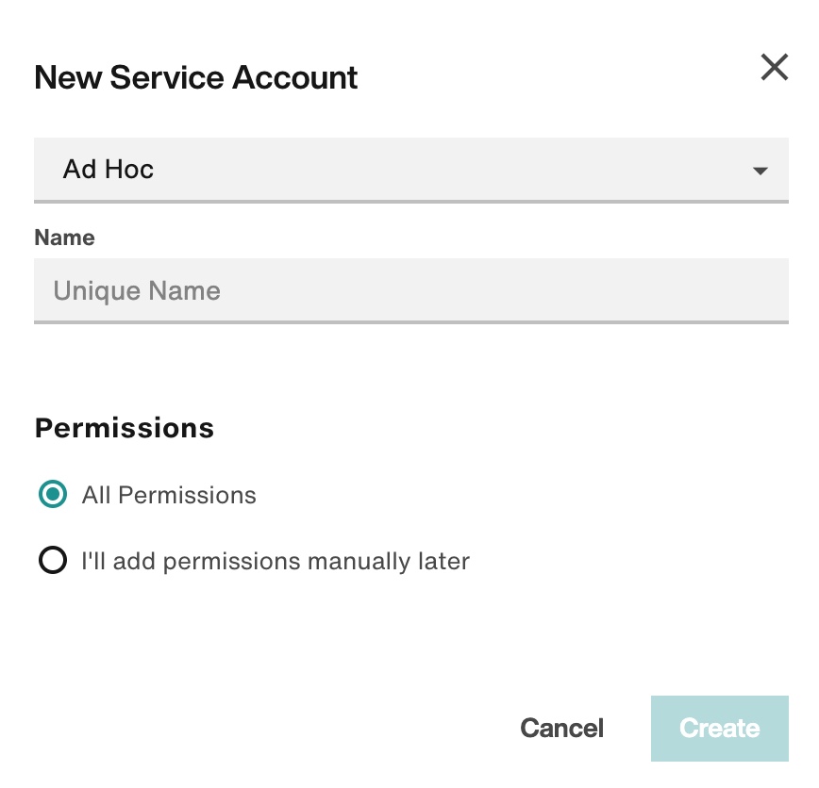The height and width of the screenshot is (788, 819).
Task: Click the empty radio circle for manual permissions
Action: [52, 561]
